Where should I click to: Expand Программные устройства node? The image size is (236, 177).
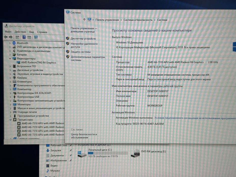11,116
